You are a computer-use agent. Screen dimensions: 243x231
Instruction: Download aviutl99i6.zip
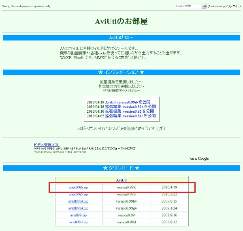[x=78, y=187]
